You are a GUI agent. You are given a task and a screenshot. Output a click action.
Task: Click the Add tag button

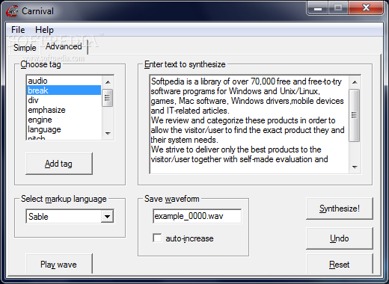pyautogui.click(x=59, y=164)
